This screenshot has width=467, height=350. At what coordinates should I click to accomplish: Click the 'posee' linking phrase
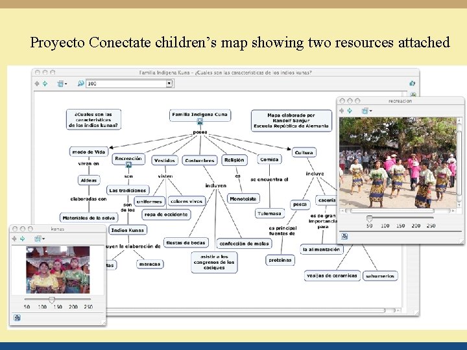[200, 132]
